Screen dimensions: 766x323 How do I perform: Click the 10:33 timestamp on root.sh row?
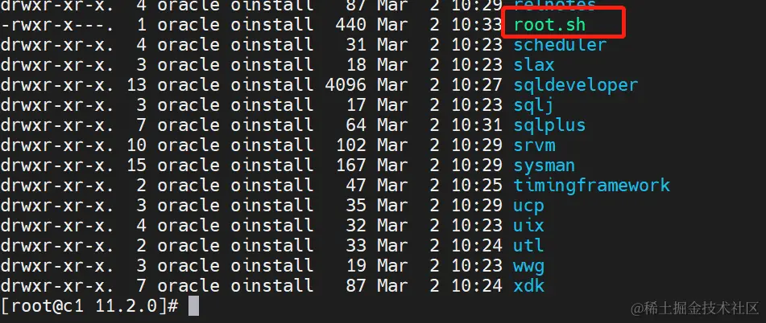(477, 25)
